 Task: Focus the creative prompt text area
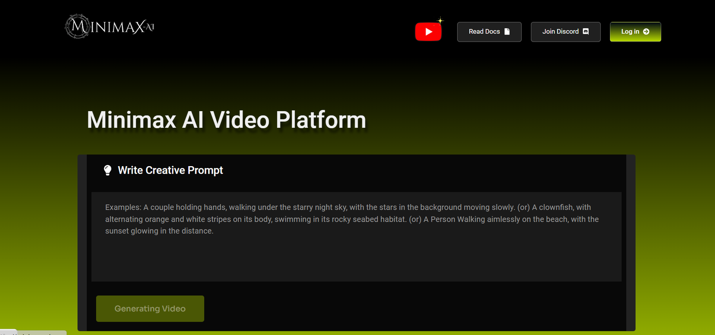pyautogui.click(x=357, y=237)
